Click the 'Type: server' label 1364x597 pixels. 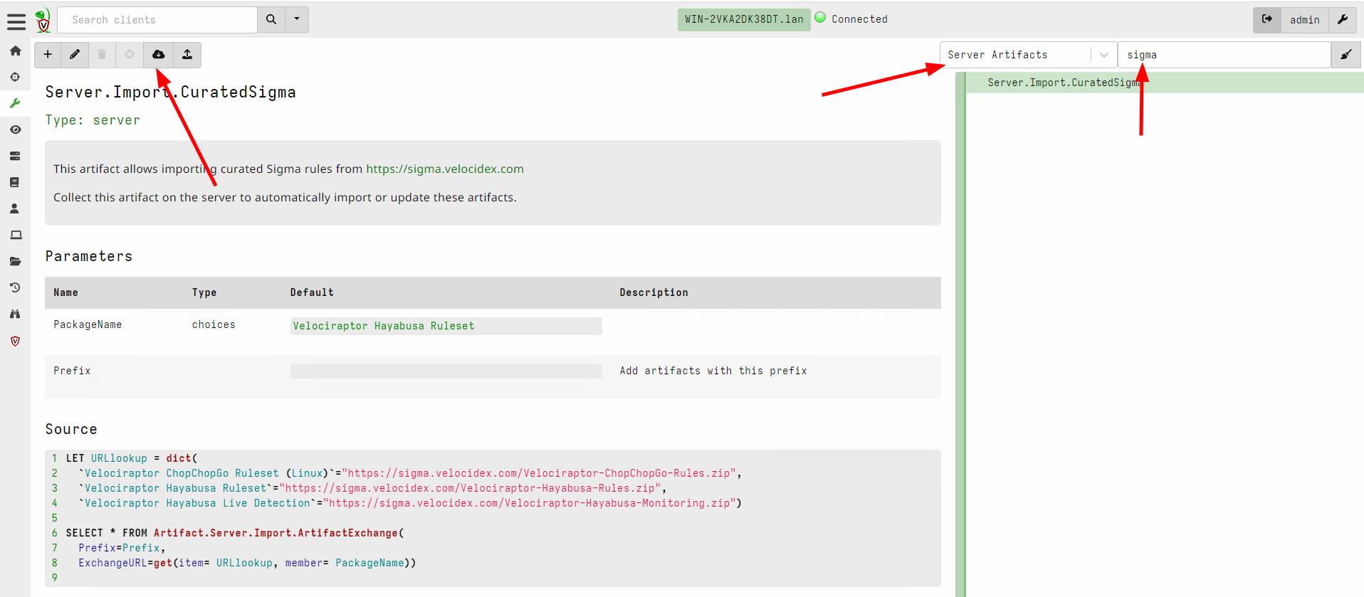coord(93,120)
